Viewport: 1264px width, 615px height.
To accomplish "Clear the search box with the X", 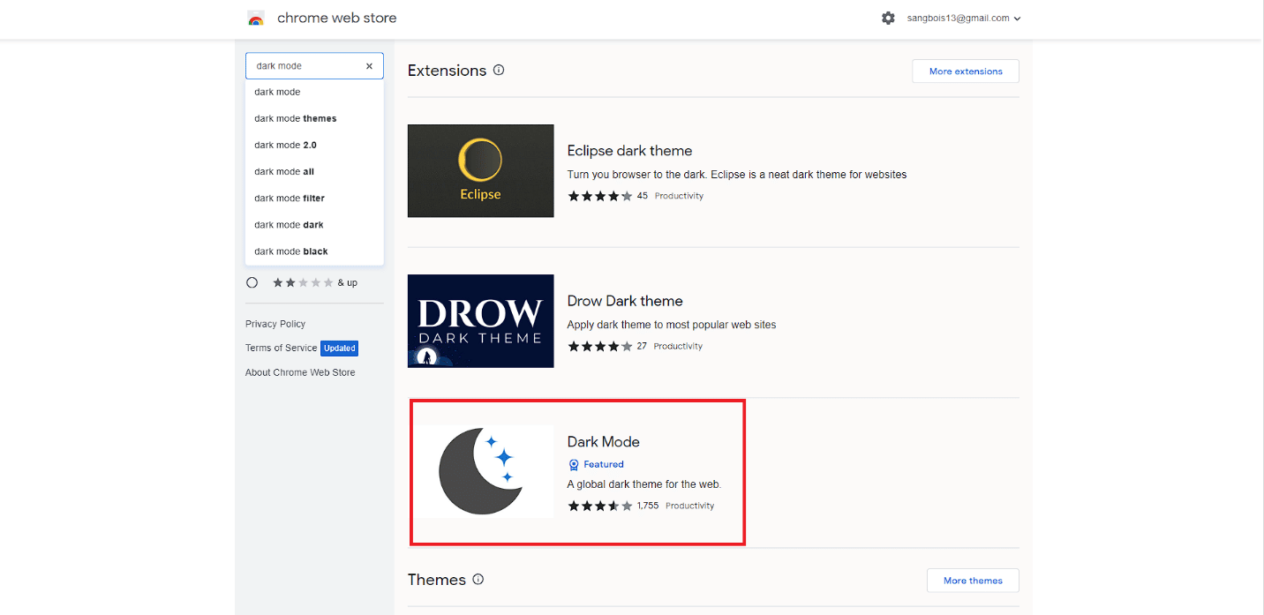I will (x=369, y=66).
